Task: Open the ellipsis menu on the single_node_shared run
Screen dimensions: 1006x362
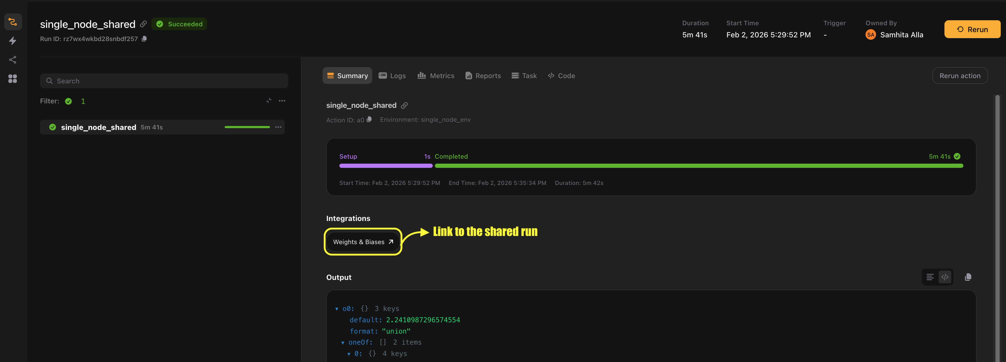Action: click(278, 127)
